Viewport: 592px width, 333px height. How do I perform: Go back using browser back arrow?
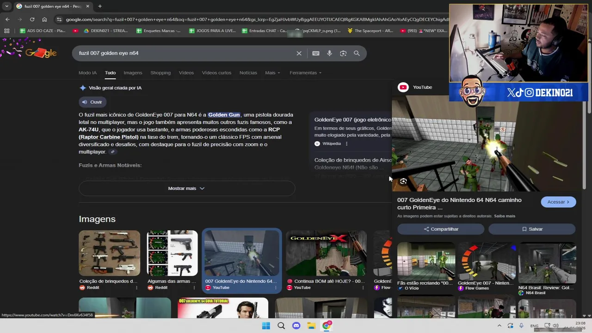(7, 19)
